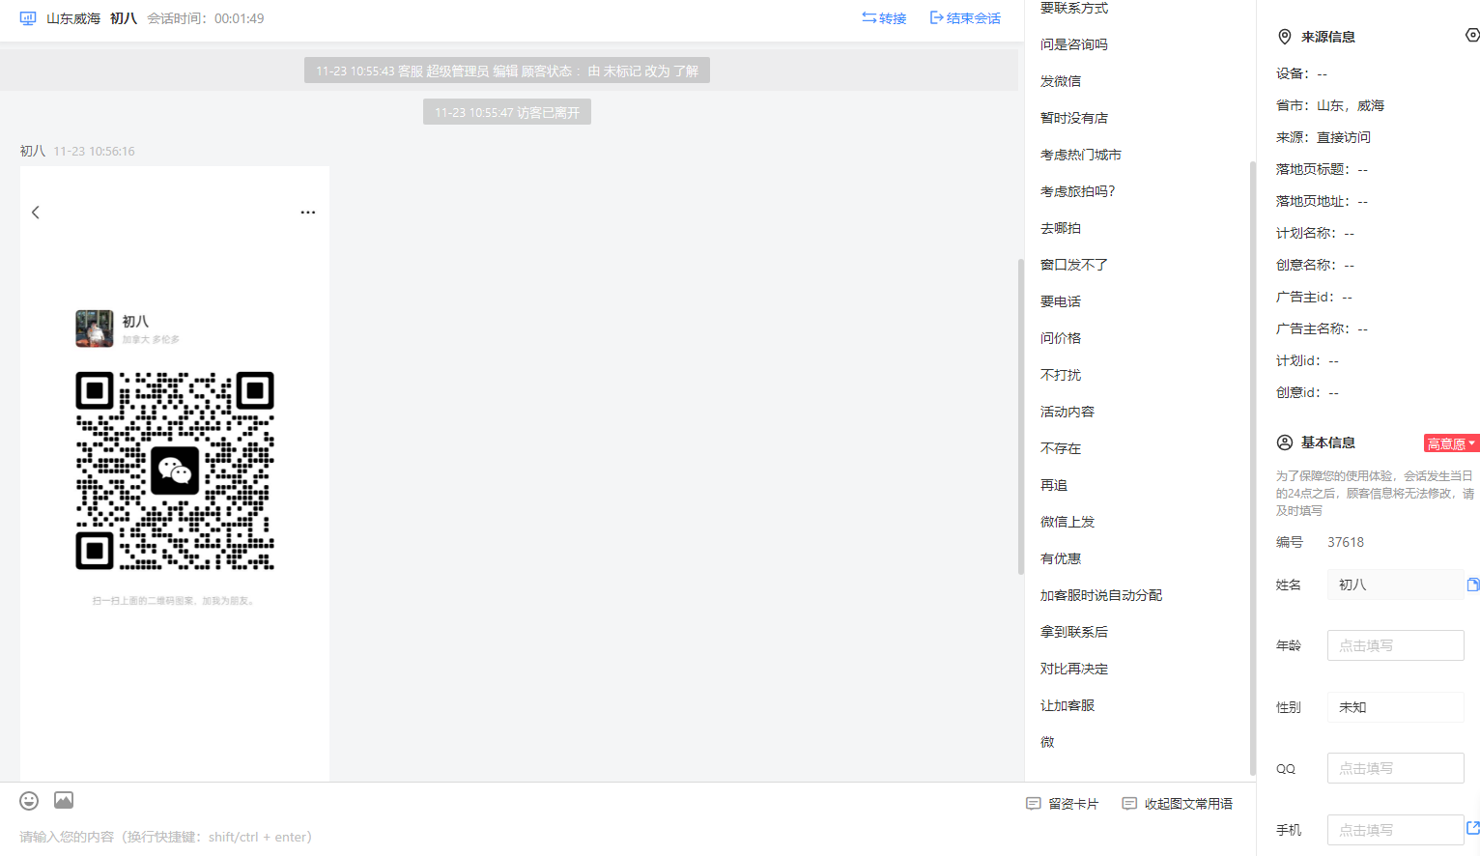The height and width of the screenshot is (856, 1480).
Task: Click the 初八 avatar in the QR card
Action: point(95,328)
